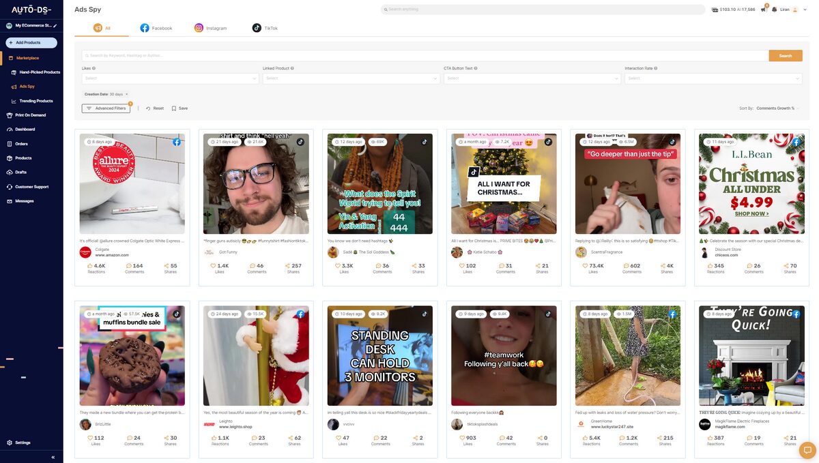
Task: Open the announcements megaphone icon
Action: point(764,10)
